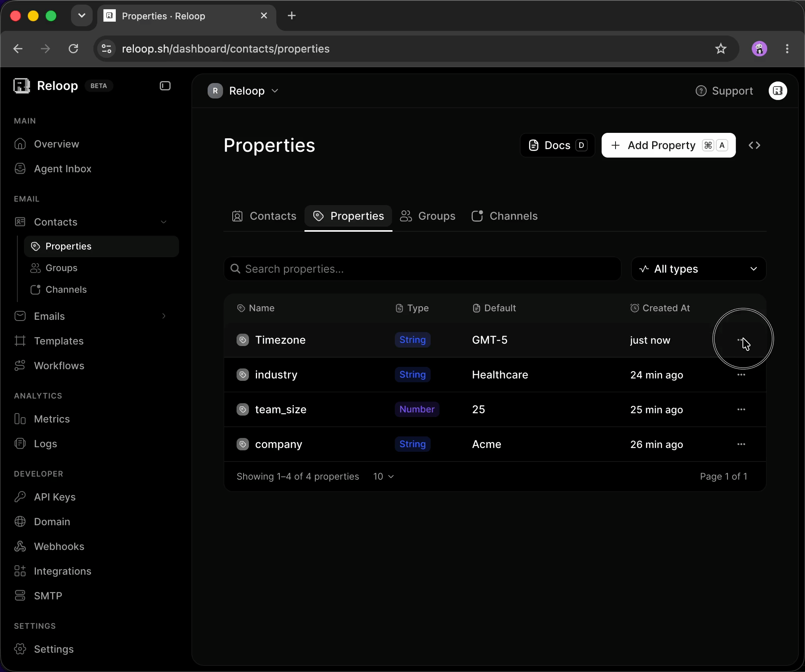This screenshot has height=672, width=805.
Task: Click the Number type badge
Action: point(417,409)
